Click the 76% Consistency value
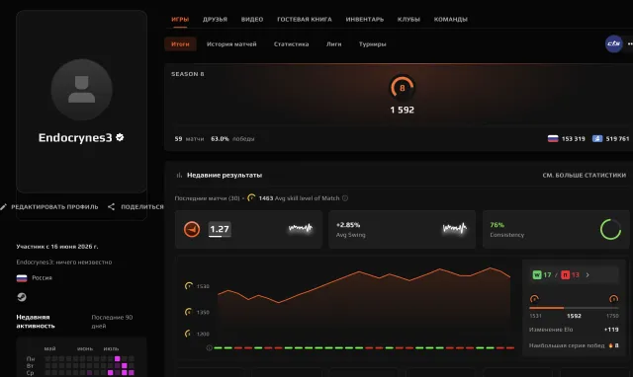Viewport: 633px width, 377px height. [497, 225]
